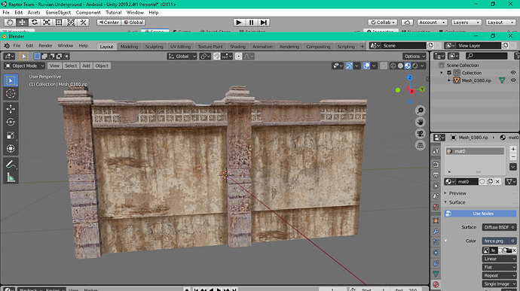Select the Unity Rotate tool
Image resolution: width=520 pixels, height=291 pixels.
click(x=34, y=22)
